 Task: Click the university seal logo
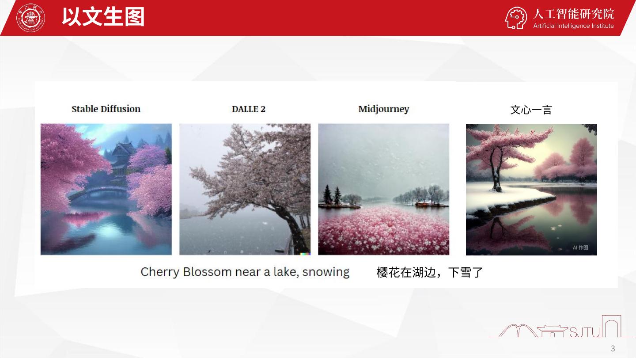tap(30, 18)
